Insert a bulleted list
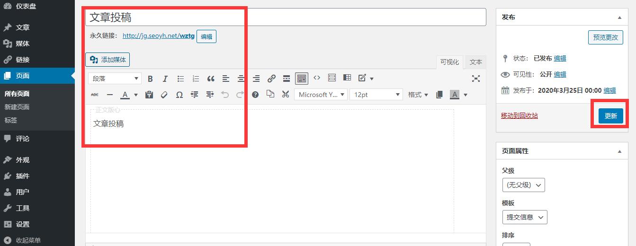 [180, 79]
